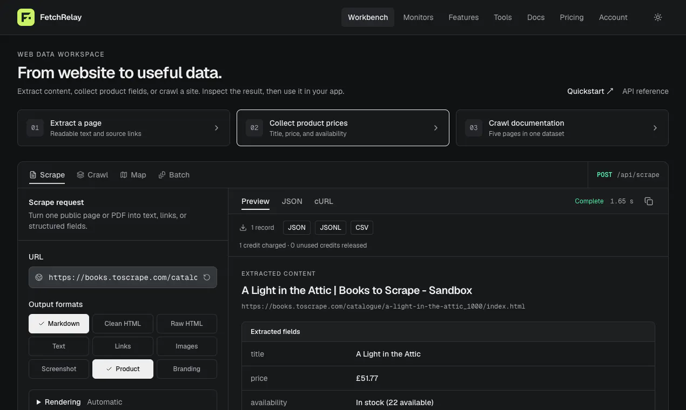Viewport: 686px width, 410px height.
Task: Click the 03 step number badge
Action: (x=474, y=128)
